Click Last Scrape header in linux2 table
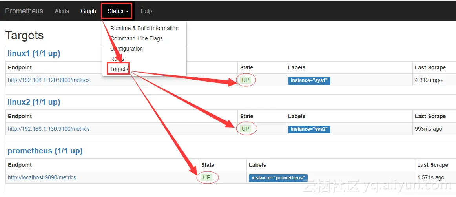This screenshot has height=197, width=456. (430, 116)
